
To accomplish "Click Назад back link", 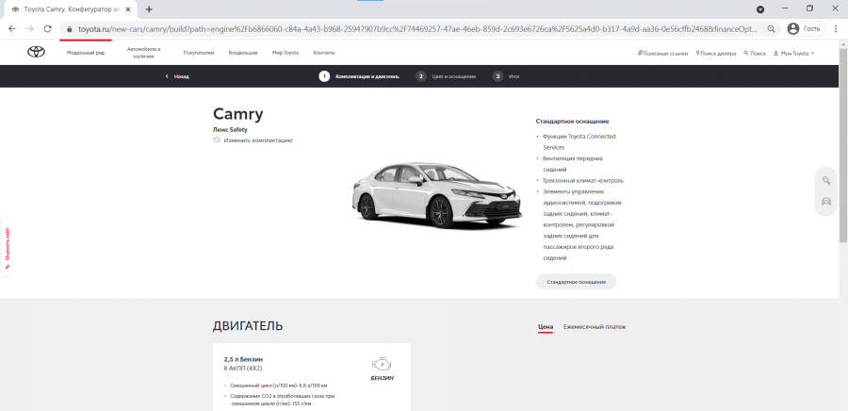I will pyautogui.click(x=177, y=76).
